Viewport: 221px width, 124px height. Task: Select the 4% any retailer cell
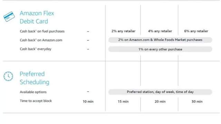coord(160,31)
